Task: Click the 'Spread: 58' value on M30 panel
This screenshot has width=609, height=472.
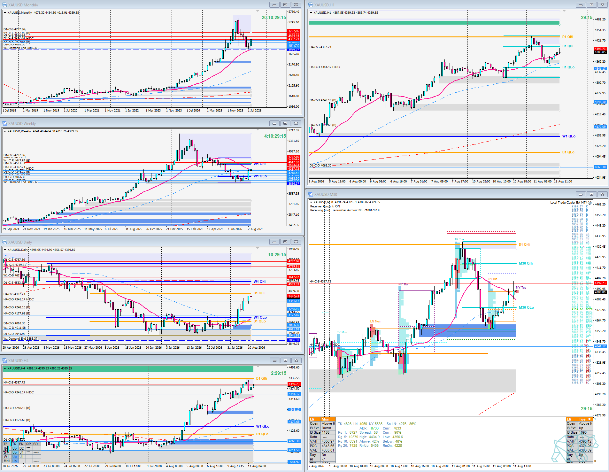Action: [368, 432]
